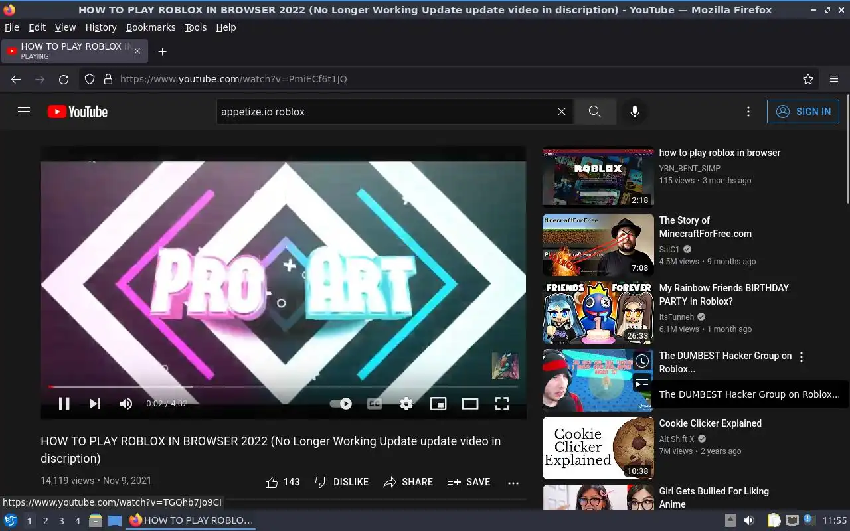850x531 pixels.
Task: Open Firefox application menu
Action: click(834, 79)
